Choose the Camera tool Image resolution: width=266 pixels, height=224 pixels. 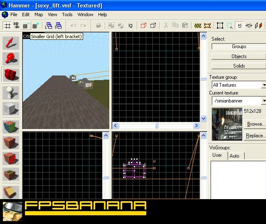tap(11, 75)
